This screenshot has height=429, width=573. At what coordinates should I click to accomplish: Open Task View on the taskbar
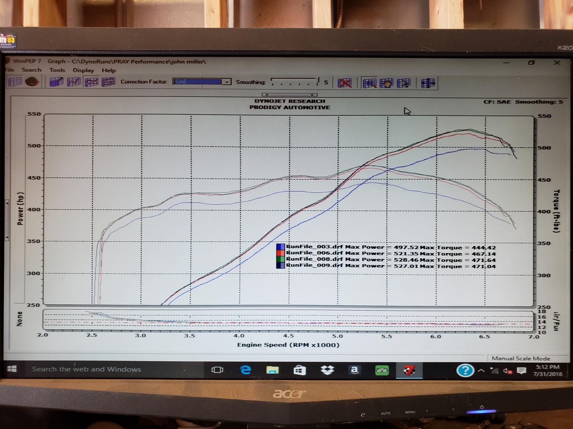(217, 370)
